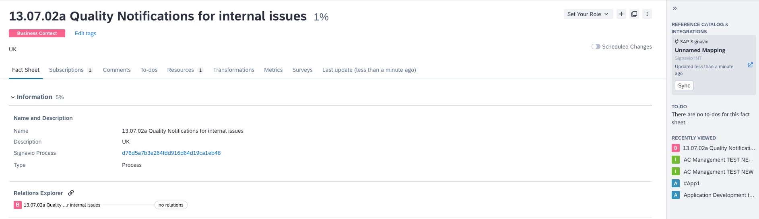Click the no relations pill
The height and width of the screenshot is (219, 759).
coord(171,205)
